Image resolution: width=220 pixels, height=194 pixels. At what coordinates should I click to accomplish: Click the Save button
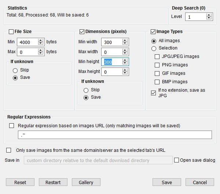pyautogui.click(x=167, y=182)
